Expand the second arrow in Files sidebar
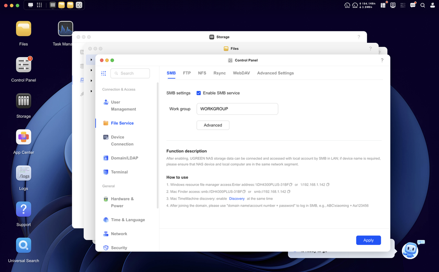 pos(91,70)
